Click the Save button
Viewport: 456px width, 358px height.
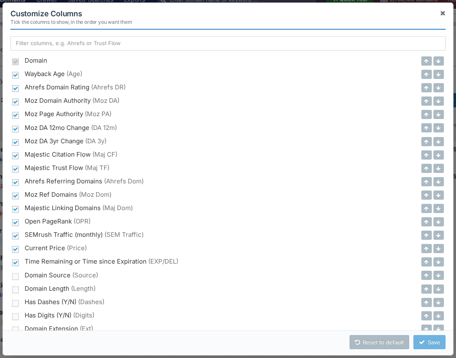pos(429,342)
